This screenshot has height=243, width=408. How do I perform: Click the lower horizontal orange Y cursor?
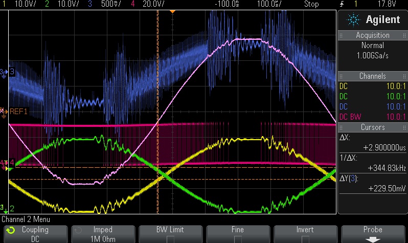[x=172, y=180]
